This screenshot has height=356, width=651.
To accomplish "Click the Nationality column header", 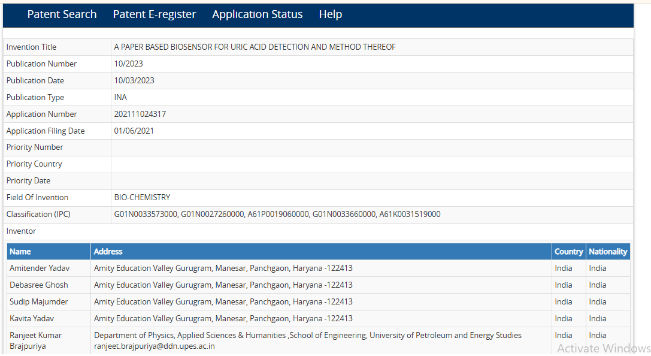I will (x=608, y=252).
